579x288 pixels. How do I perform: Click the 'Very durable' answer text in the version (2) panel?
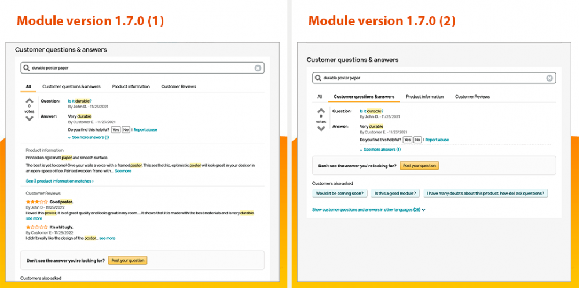(x=372, y=126)
